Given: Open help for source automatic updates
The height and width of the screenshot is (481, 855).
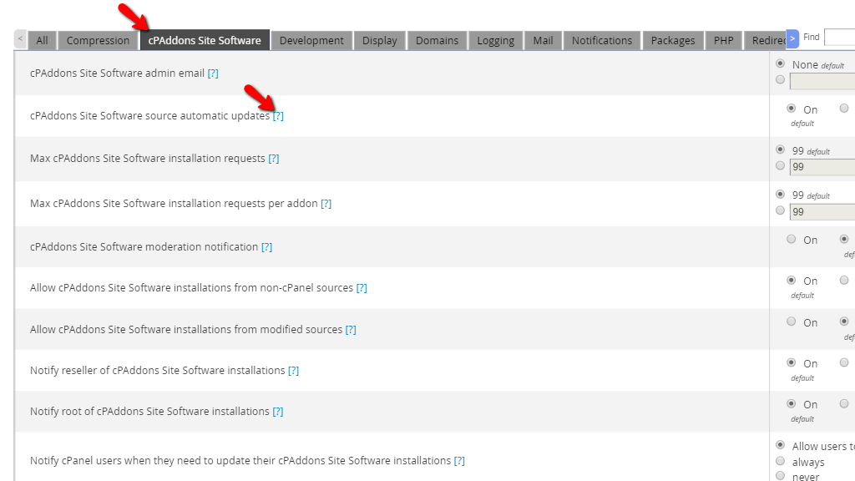Looking at the screenshot, I should pyautogui.click(x=278, y=115).
